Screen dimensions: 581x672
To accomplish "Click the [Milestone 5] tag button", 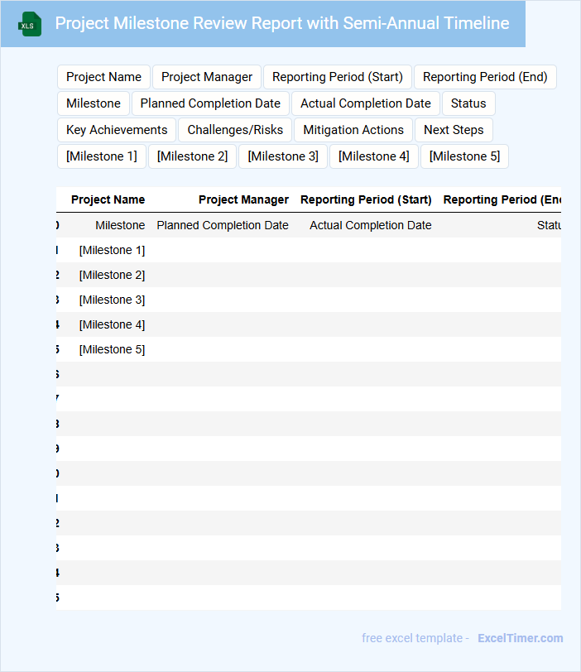I will [x=464, y=157].
